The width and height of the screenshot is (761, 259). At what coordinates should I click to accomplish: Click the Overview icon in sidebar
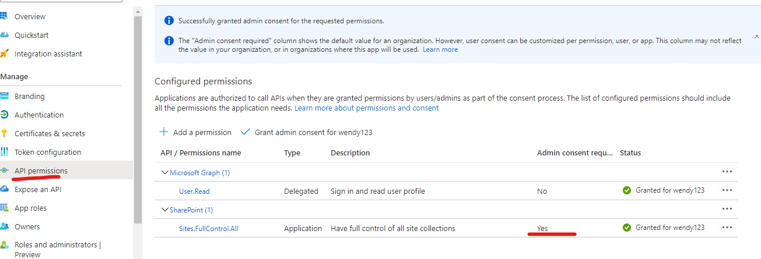coord(4,16)
